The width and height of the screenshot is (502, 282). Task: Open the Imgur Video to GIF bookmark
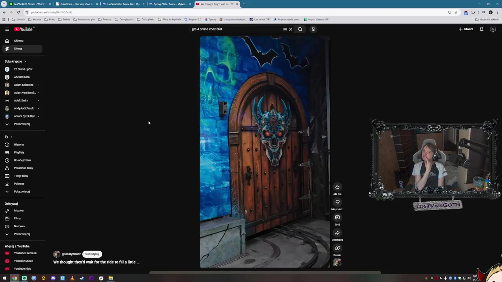point(316,20)
